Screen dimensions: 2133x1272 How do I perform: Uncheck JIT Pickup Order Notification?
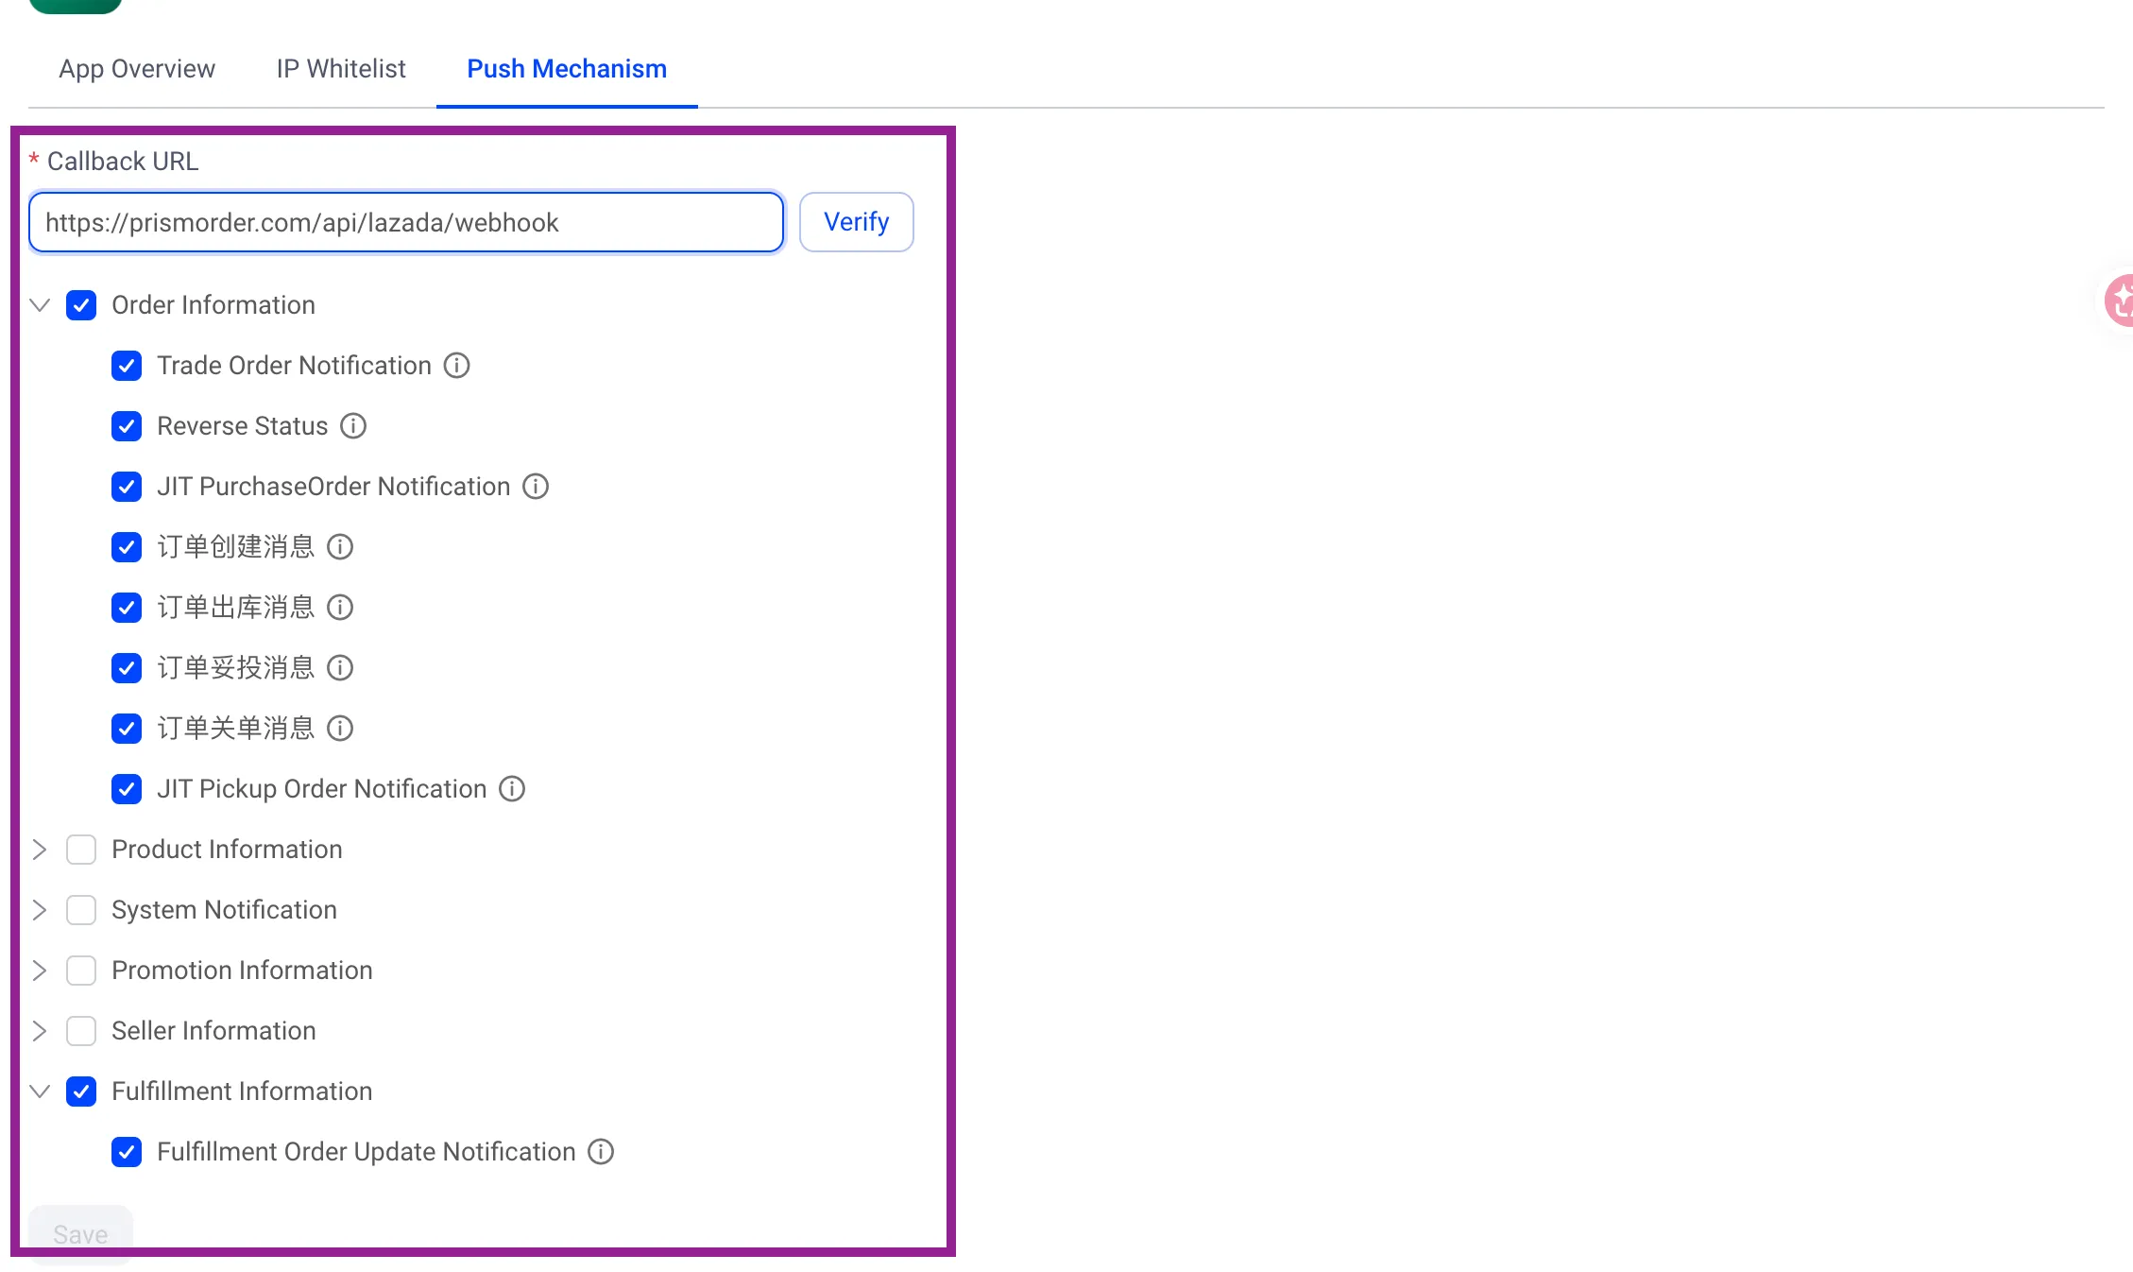(127, 789)
